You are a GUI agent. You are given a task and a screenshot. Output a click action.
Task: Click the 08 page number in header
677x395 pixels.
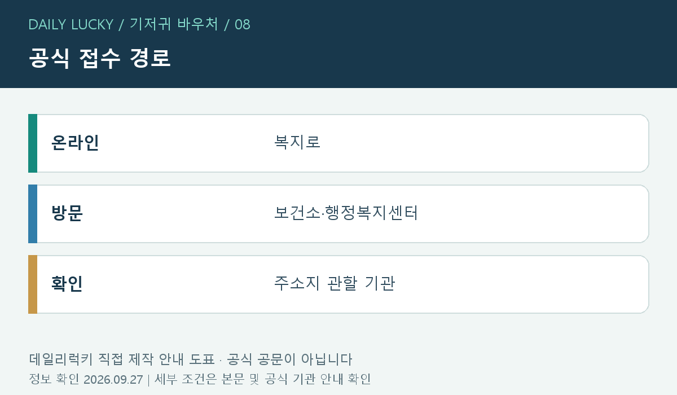(243, 25)
